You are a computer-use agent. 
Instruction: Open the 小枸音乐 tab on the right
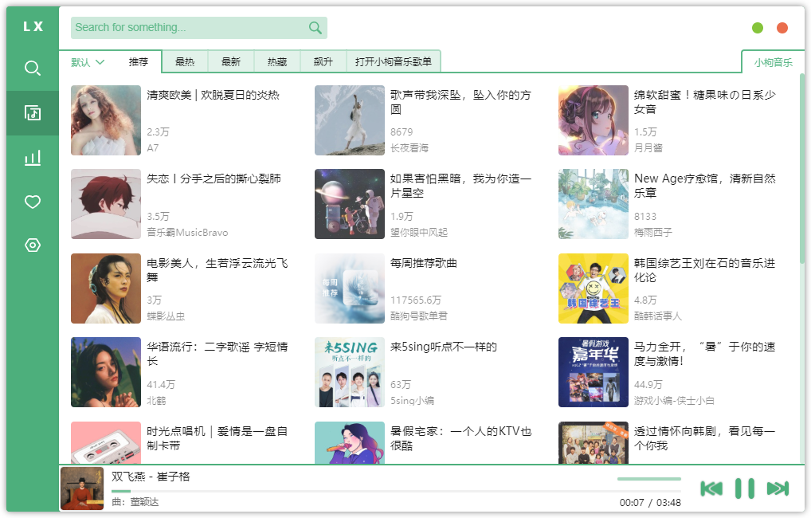coord(771,61)
